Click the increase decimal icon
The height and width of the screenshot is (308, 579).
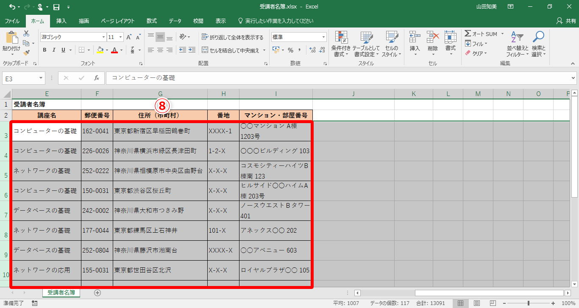click(313, 50)
